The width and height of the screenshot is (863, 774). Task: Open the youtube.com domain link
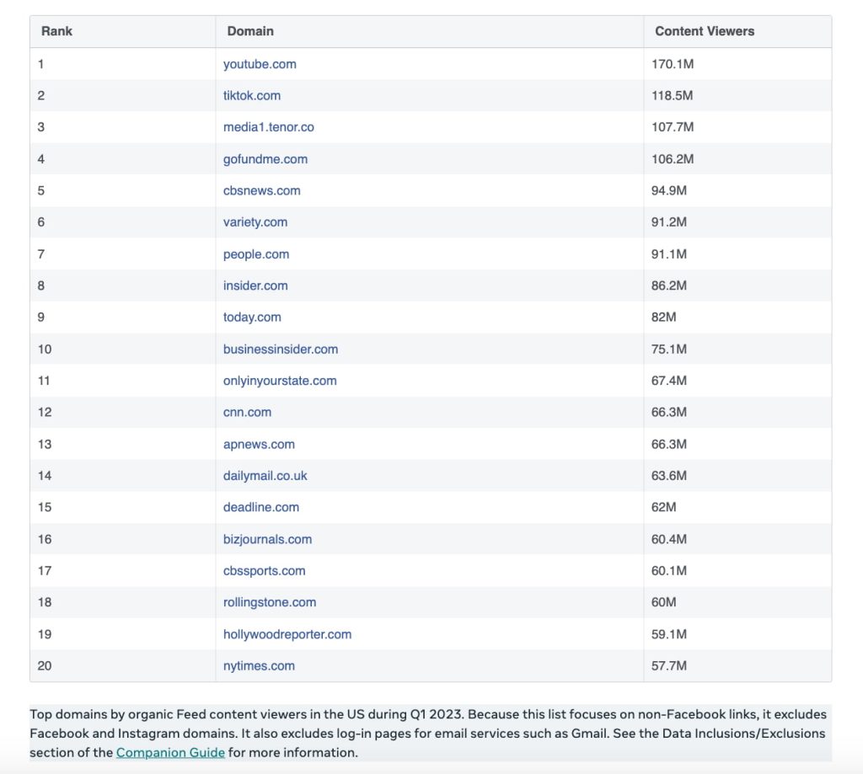coord(260,64)
